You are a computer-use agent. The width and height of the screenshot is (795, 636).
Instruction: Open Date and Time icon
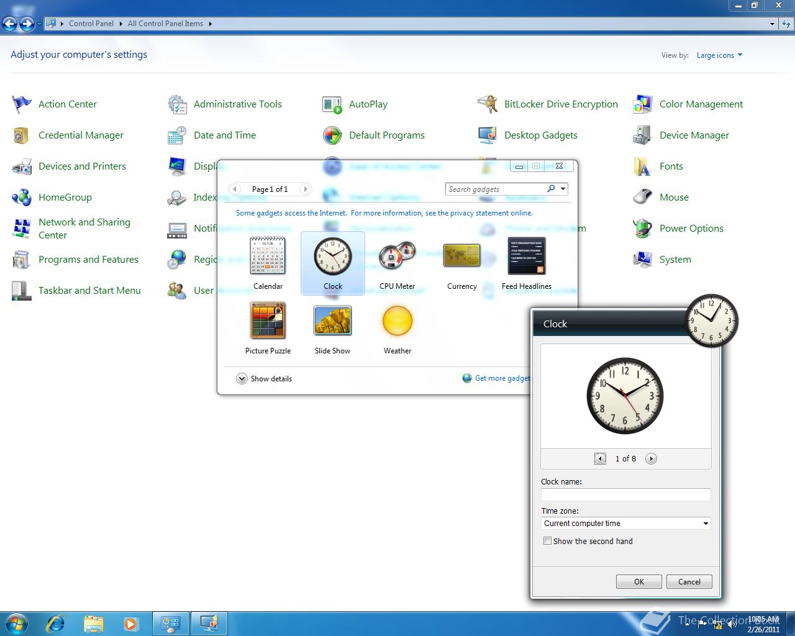tap(177, 135)
